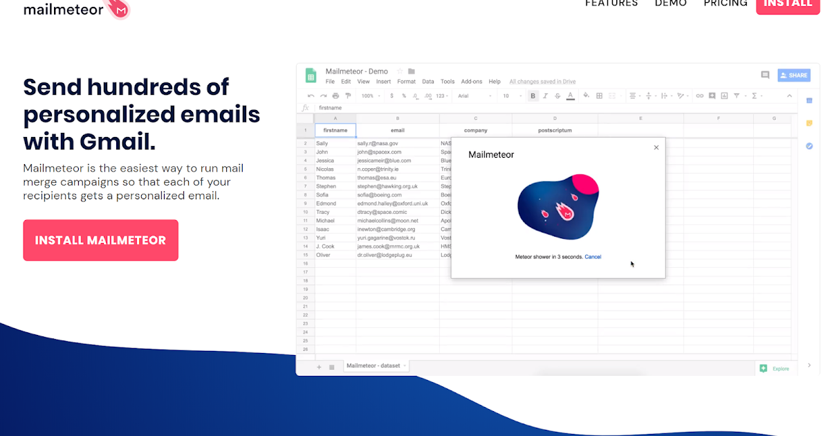830x436 pixels.
Task: Open the functions sigma dropdown
Action: [x=757, y=96]
